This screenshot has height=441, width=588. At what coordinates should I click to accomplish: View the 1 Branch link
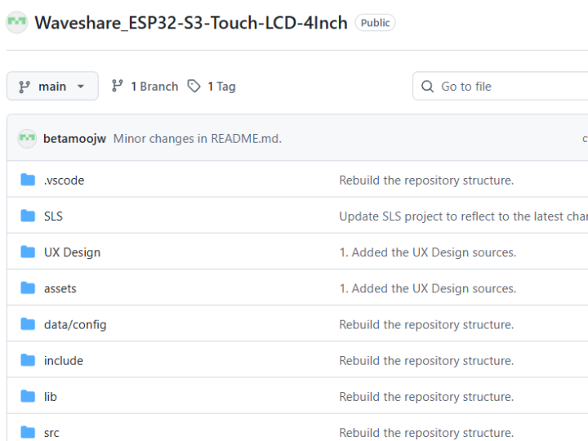pyautogui.click(x=145, y=87)
